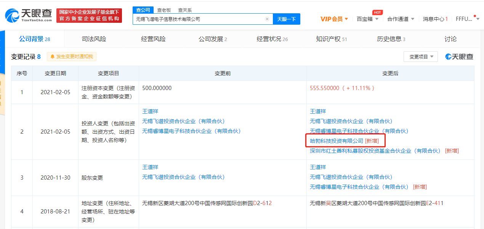Image resolution: width=484 pixels, height=229 pixels.
Task: Open 王道祥 in 股东变更 row's 变更前 column
Action: [150, 167]
